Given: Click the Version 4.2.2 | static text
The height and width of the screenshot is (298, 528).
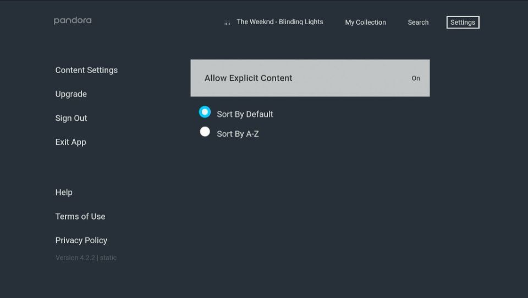Looking at the screenshot, I should tap(86, 258).
